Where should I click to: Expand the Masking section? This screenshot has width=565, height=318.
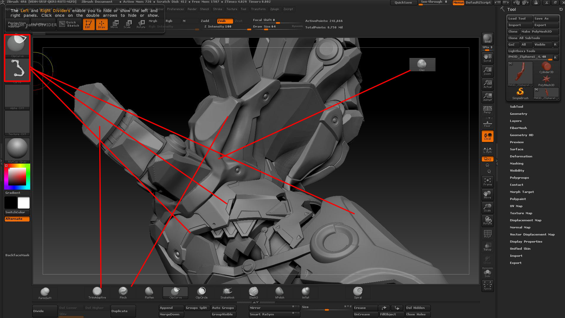[x=516, y=163]
